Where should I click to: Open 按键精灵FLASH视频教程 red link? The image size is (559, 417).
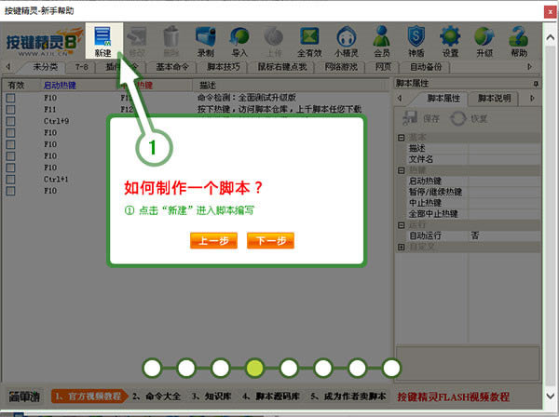pos(453,397)
